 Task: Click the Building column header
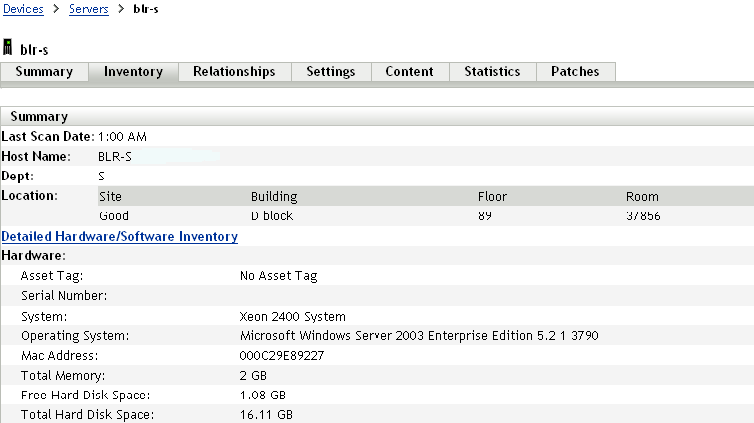tap(274, 197)
